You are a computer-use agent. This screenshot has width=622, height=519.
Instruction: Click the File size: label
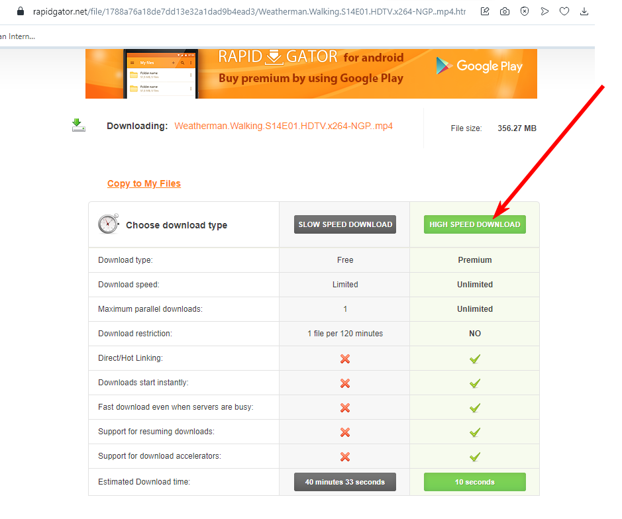tap(466, 128)
